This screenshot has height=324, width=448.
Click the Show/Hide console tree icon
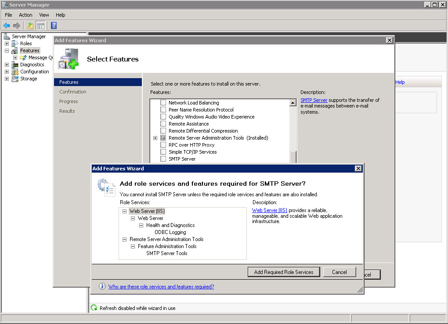pyautogui.click(x=41, y=26)
